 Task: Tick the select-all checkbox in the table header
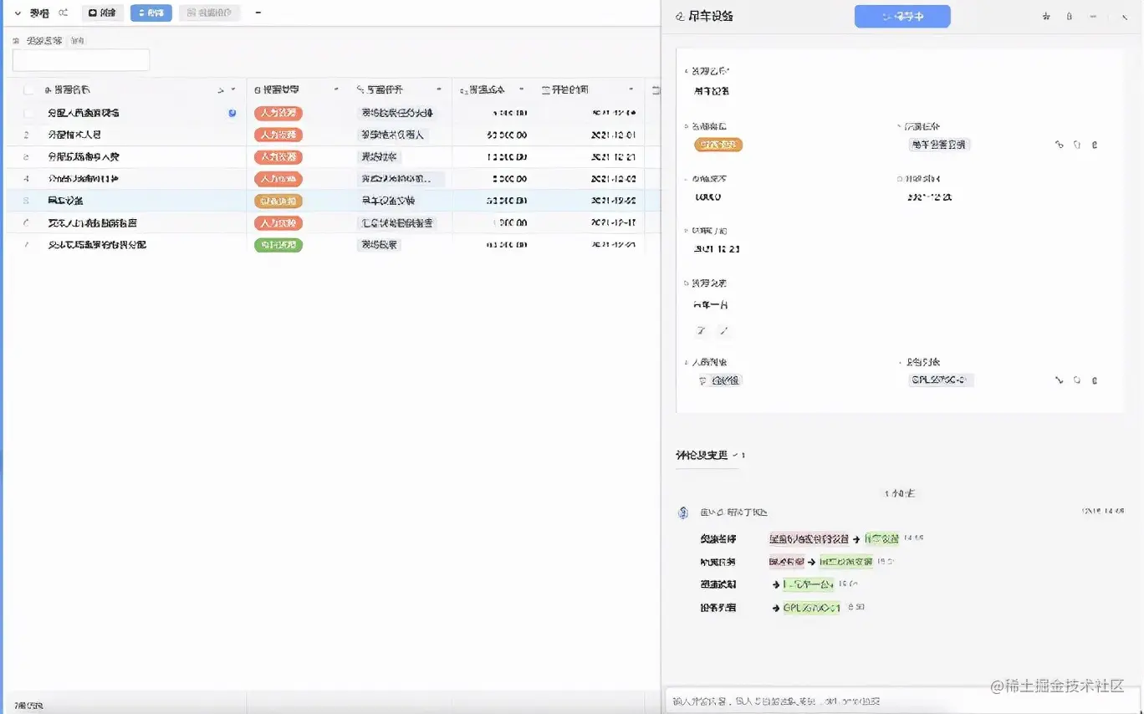29,89
